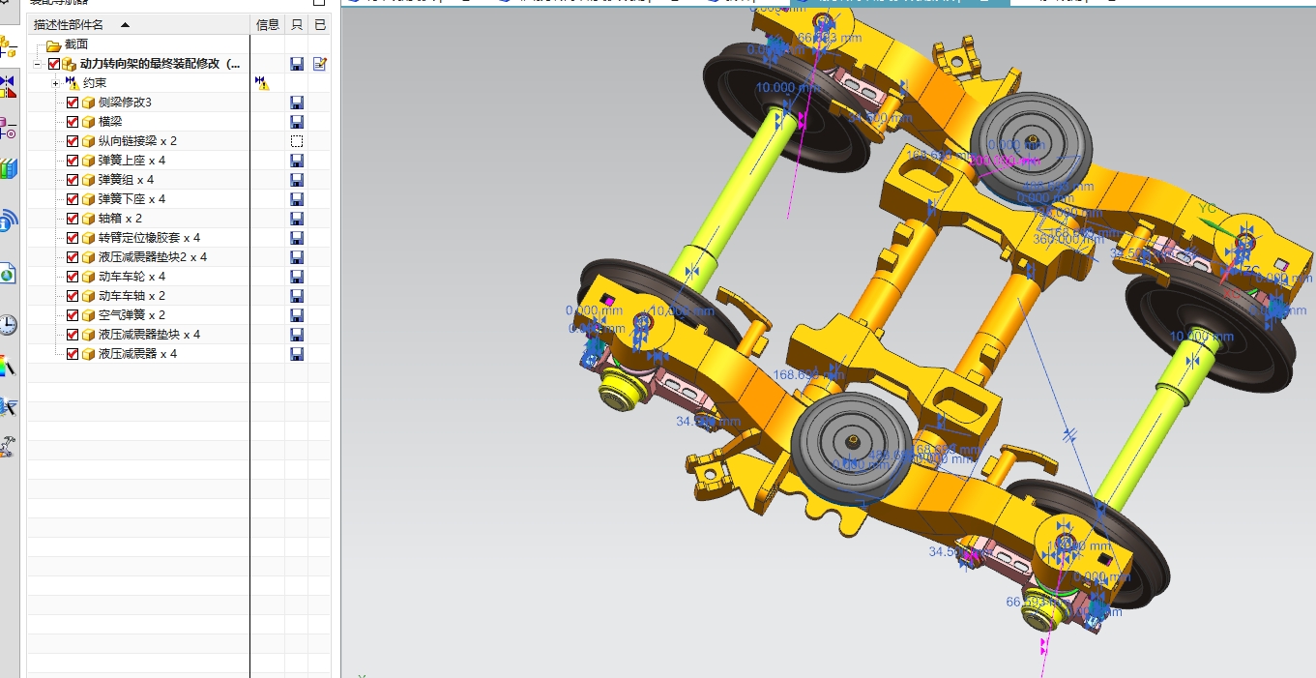Viewport: 1316px width, 678px height.
Task: Uncheck the 纵向链接梁 x 2 checkbox
Action: click(73, 141)
